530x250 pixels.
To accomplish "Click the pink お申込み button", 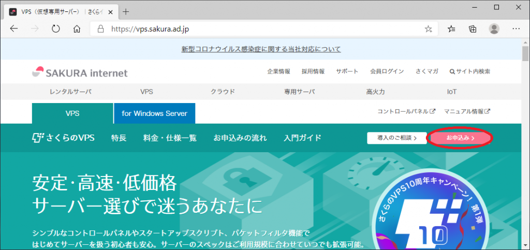I will point(460,138).
